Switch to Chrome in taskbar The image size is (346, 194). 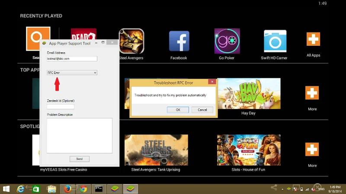tap(83, 189)
